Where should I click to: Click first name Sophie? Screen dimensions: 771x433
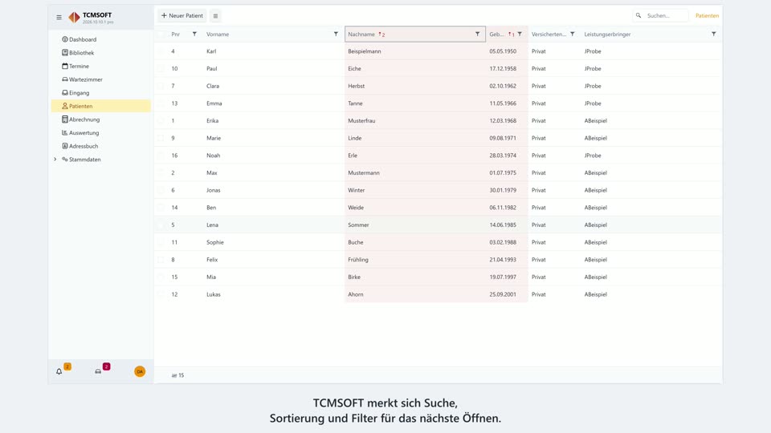[215, 242]
